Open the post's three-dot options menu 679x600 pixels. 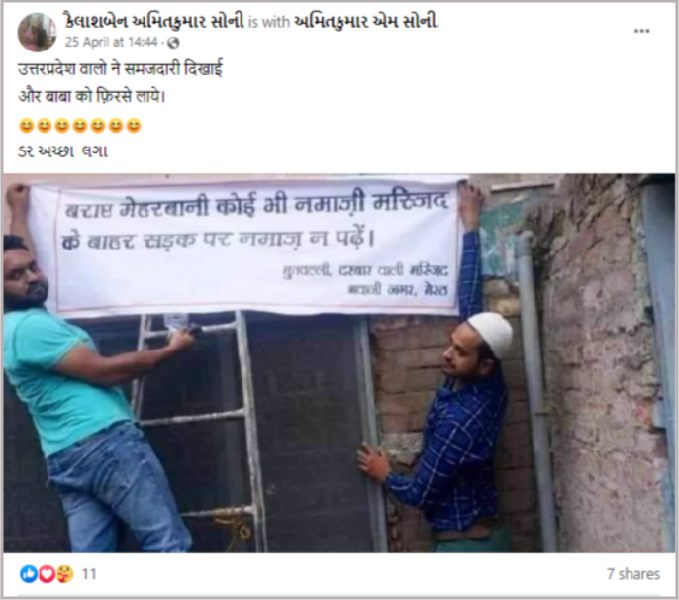641,31
